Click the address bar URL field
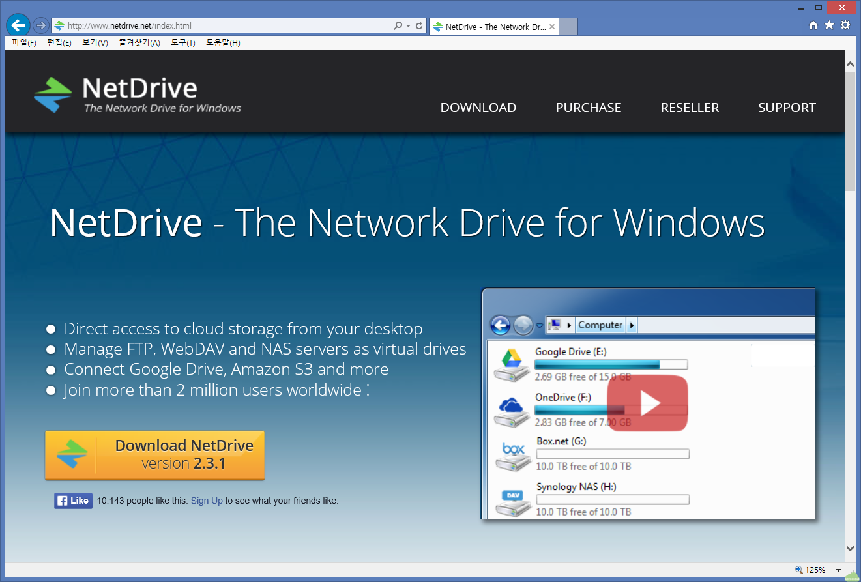This screenshot has width=861, height=582. point(222,26)
